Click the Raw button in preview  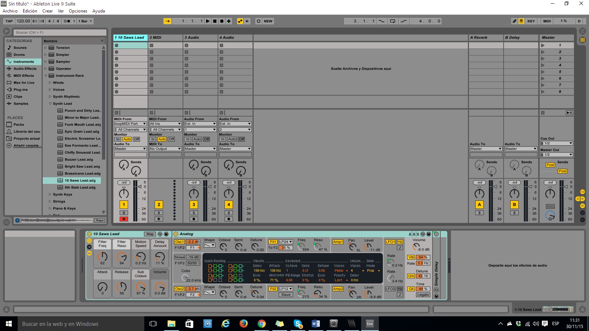tap(99, 220)
